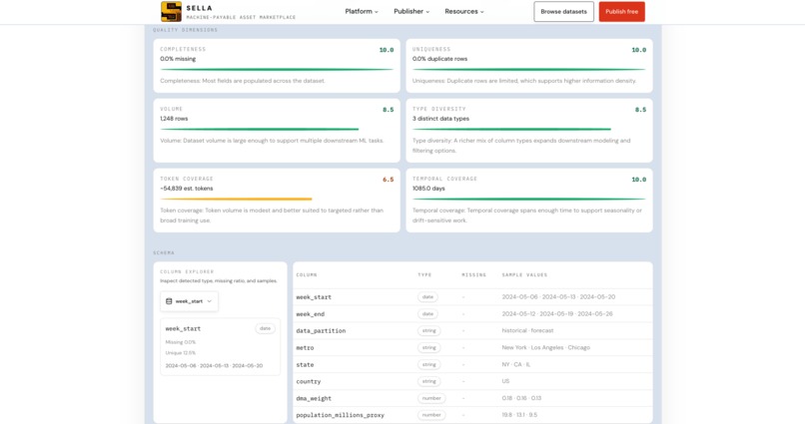Click the Sample Values header
The height and width of the screenshot is (424, 805).
tap(524, 274)
